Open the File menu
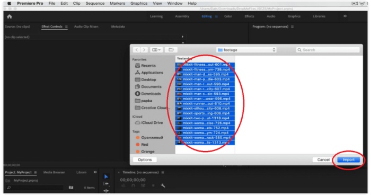371x195 pixels. point(51,3)
